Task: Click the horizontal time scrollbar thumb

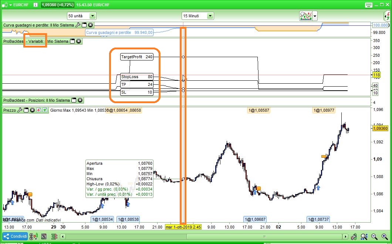Action: 264,237
